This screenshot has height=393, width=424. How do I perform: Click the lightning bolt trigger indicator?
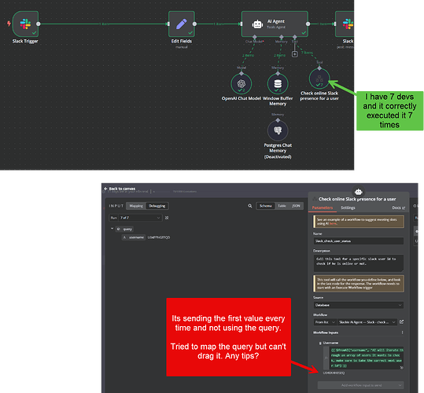click(x=9, y=24)
